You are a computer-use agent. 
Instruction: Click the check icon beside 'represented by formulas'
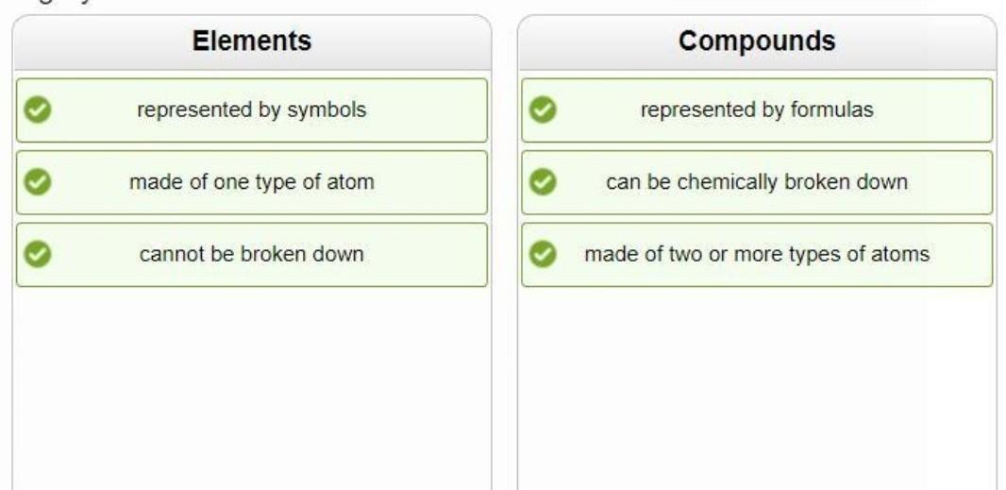[x=542, y=110]
